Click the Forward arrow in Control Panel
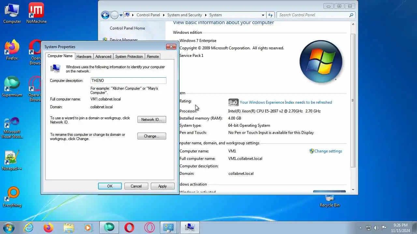 pos(114,15)
